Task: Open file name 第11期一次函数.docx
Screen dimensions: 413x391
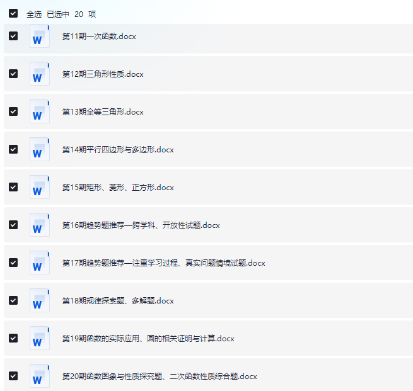Action: coord(99,37)
